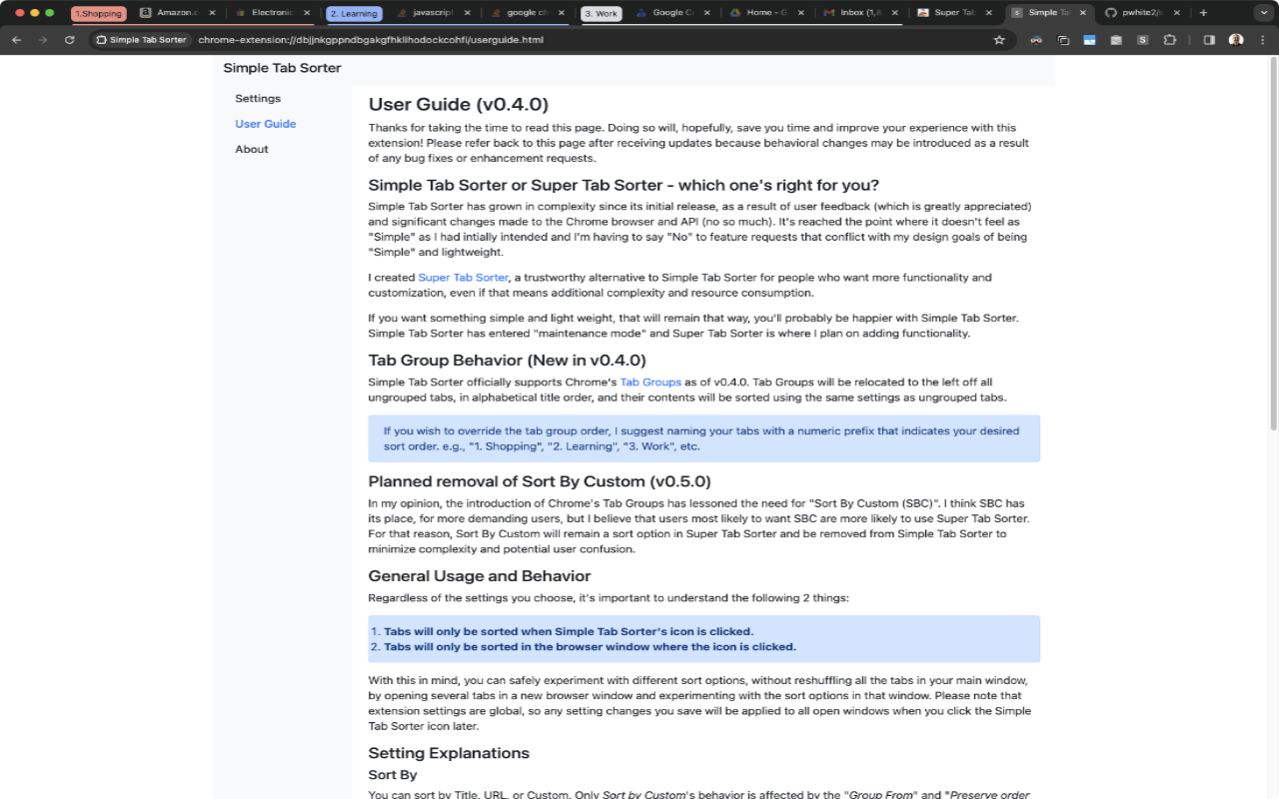Collapse the '3. Work' tab group

tap(601, 14)
